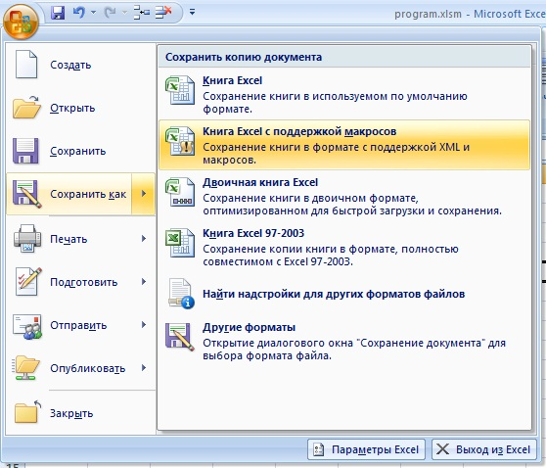Click the envelope people icon of Отправить

click(x=27, y=326)
